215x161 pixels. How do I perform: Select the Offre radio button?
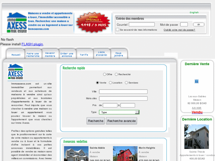click(x=104, y=74)
